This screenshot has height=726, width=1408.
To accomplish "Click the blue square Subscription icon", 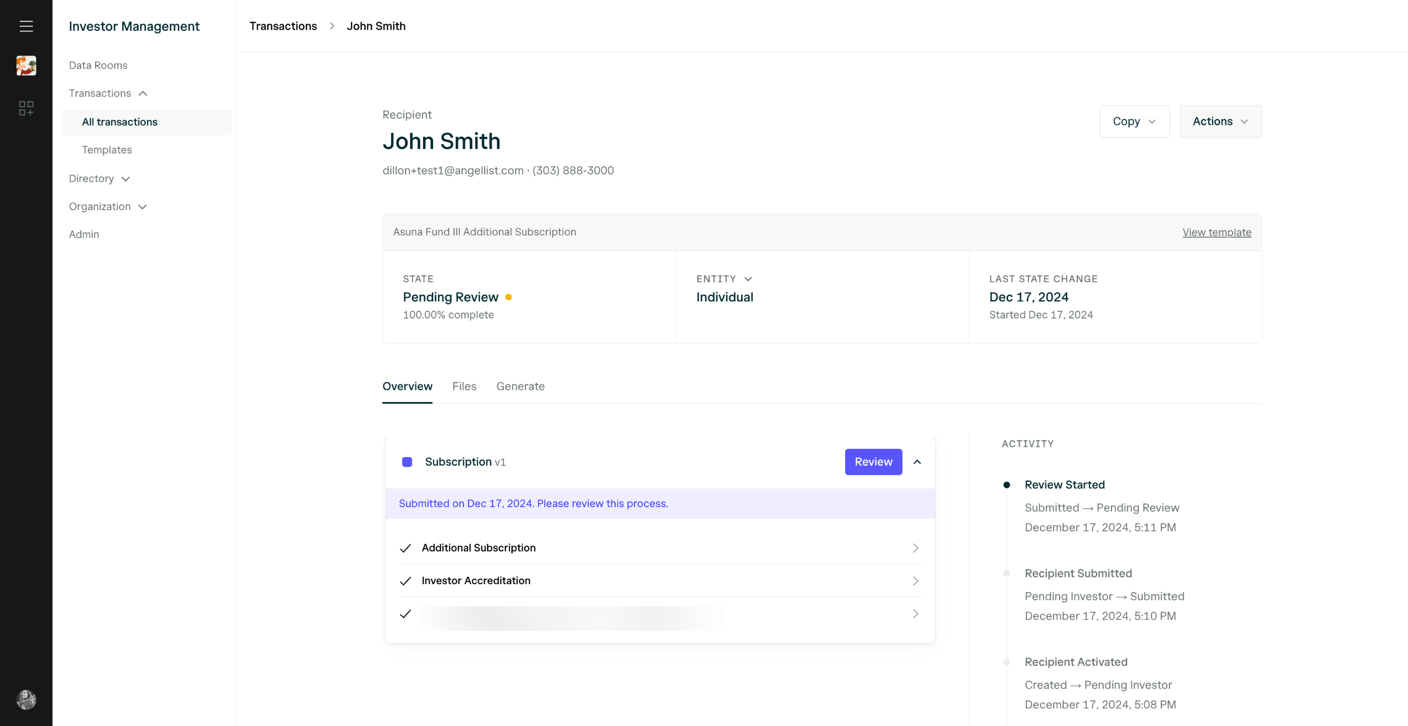I will [407, 462].
